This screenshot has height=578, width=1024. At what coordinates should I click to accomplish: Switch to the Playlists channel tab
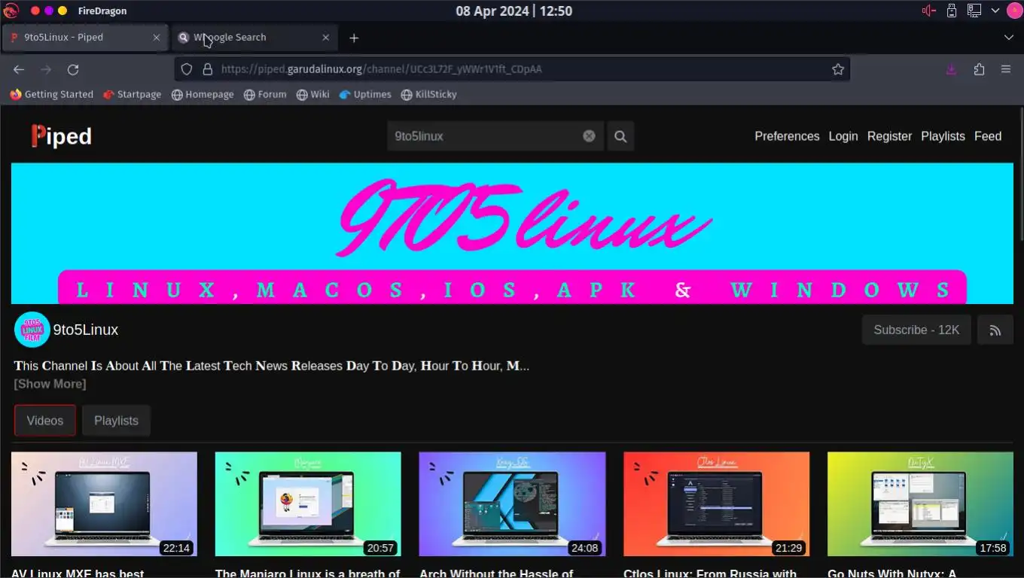116,421
